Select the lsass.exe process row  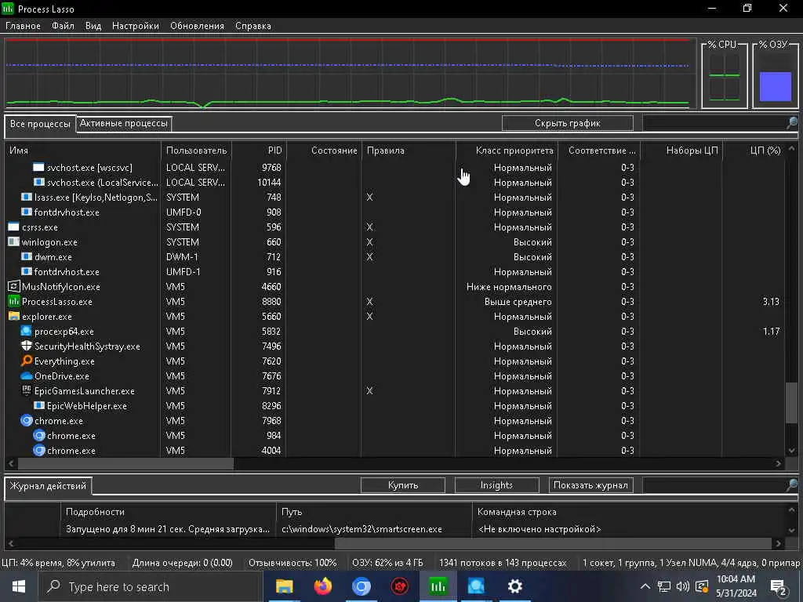(394, 197)
